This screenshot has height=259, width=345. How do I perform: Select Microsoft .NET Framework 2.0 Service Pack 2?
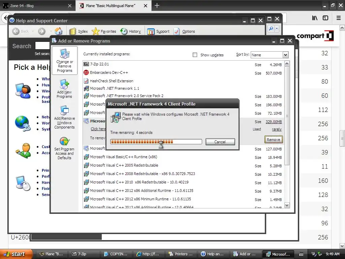(184, 96)
